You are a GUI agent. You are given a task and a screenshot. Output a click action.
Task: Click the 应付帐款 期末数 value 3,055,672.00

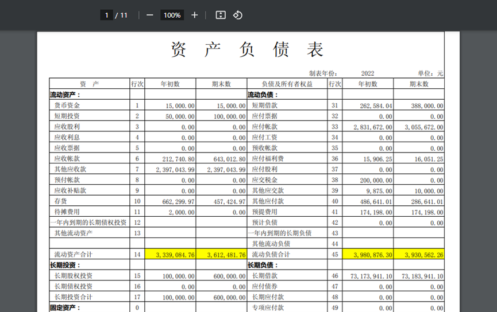coord(424,127)
